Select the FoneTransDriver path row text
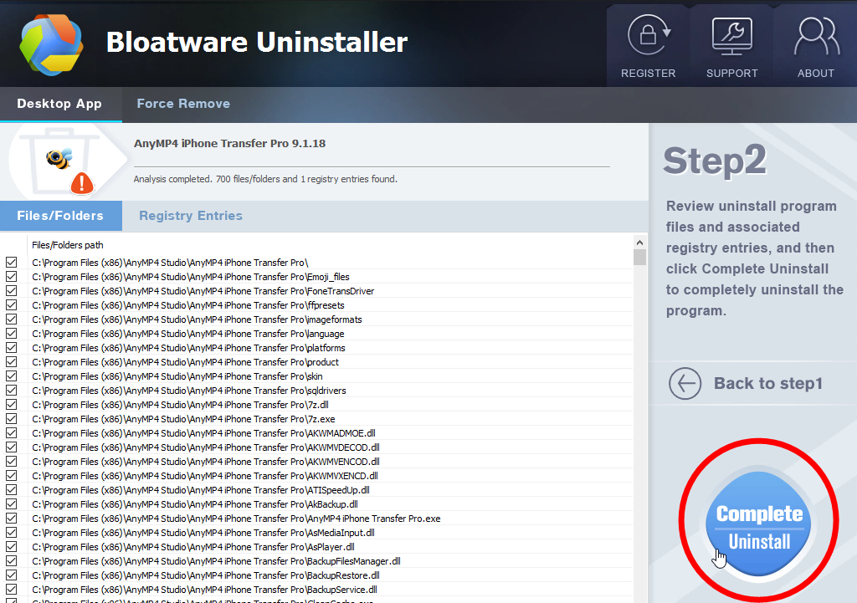 (x=203, y=291)
